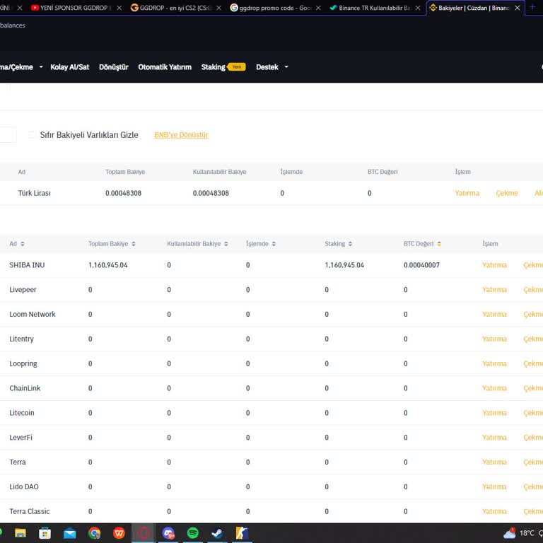Open Microsoft Store from taskbar
Screen dimensions: 543x543
pyautogui.click(x=45, y=533)
